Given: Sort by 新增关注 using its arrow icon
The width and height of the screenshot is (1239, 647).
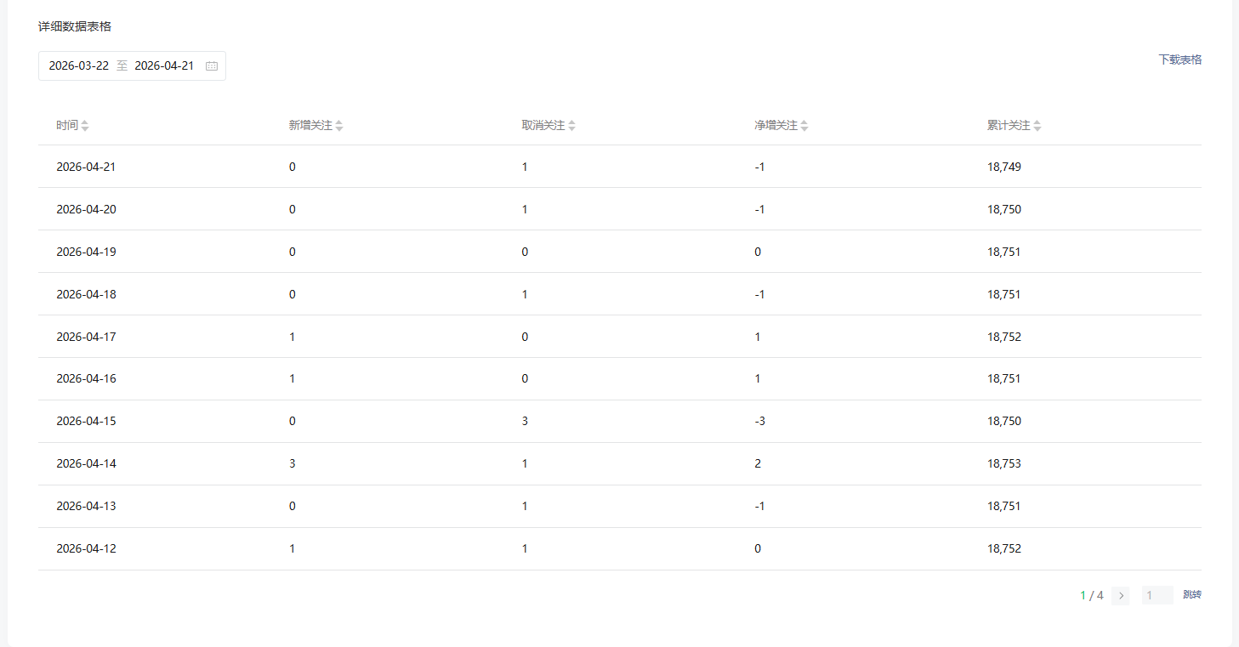Looking at the screenshot, I should click(339, 126).
